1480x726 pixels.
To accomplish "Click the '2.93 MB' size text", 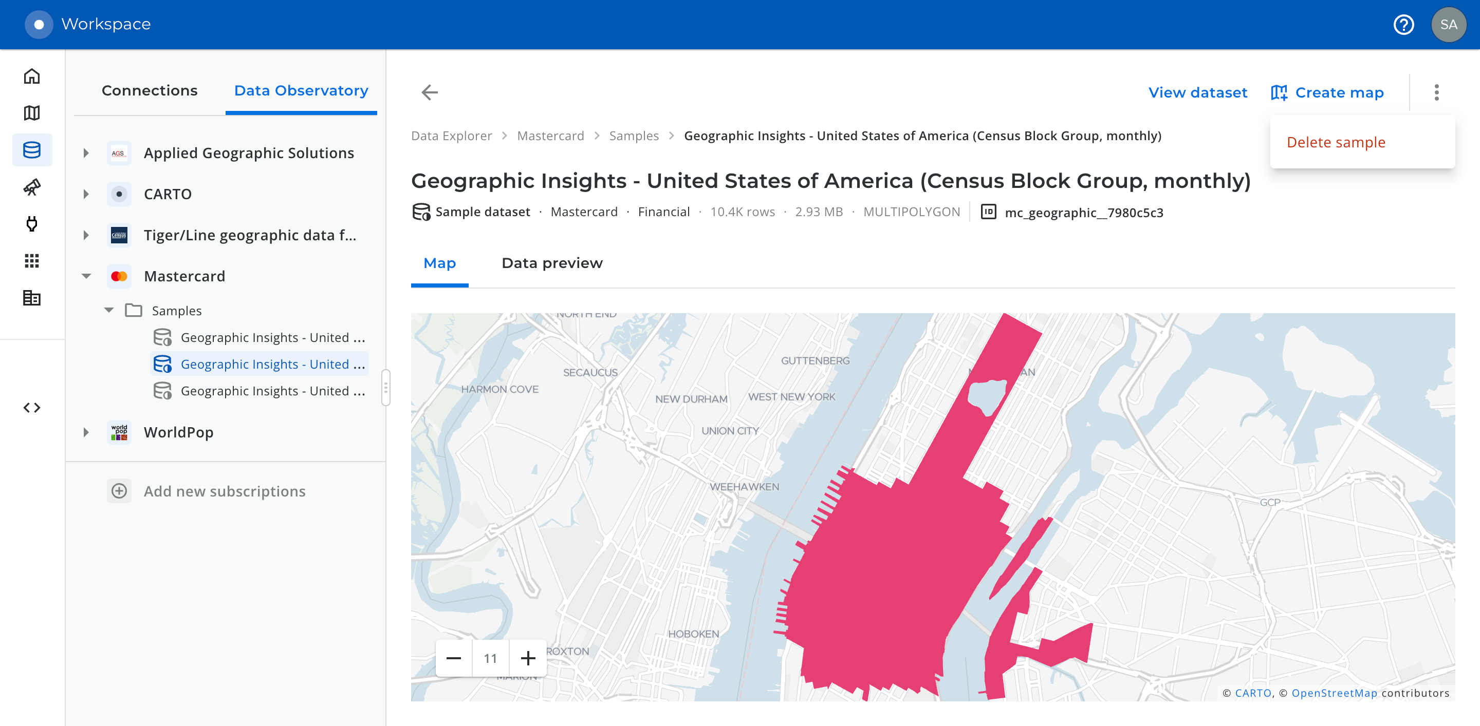I will point(819,212).
